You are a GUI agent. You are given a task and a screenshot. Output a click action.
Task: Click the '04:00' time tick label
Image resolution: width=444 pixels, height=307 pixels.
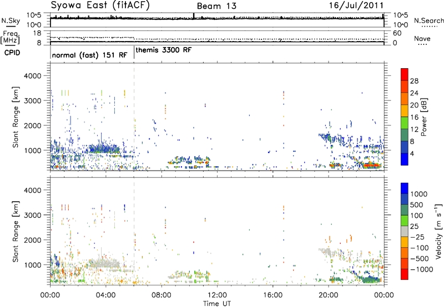[x=105, y=295]
